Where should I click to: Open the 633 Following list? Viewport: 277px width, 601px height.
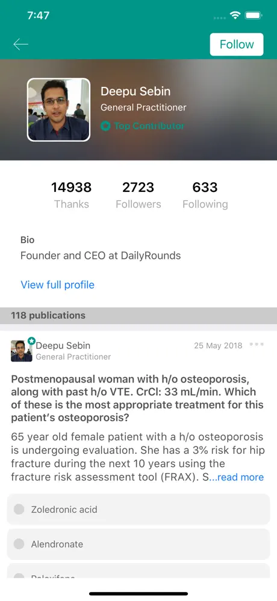coord(205,195)
